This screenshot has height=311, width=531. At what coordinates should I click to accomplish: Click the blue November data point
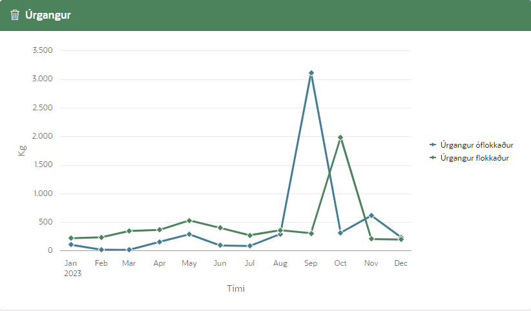pos(371,216)
